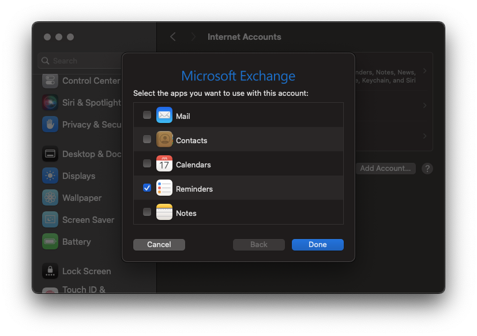Tick the Calendars checkbox

pos(147,163)
